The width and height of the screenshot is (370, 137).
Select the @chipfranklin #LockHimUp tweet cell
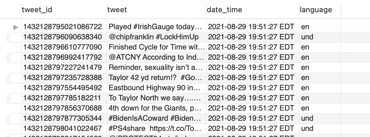(156, 37)
